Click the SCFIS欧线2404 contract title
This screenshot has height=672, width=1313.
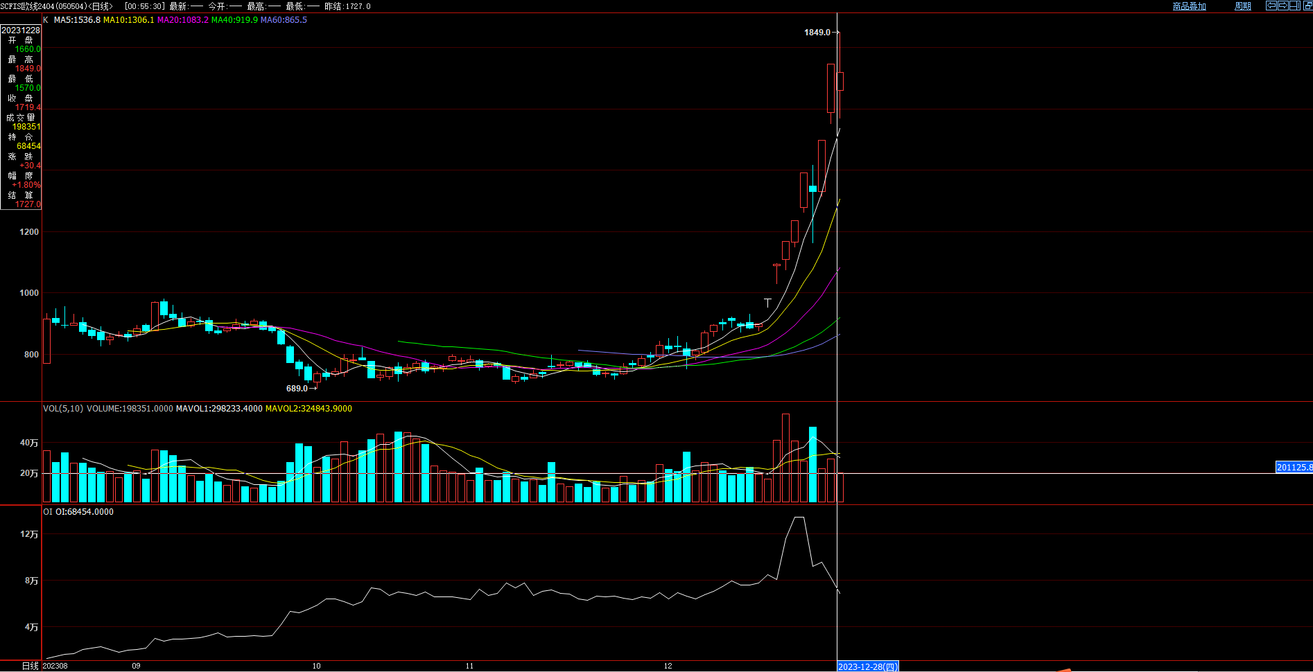click(x=28, y=6)
